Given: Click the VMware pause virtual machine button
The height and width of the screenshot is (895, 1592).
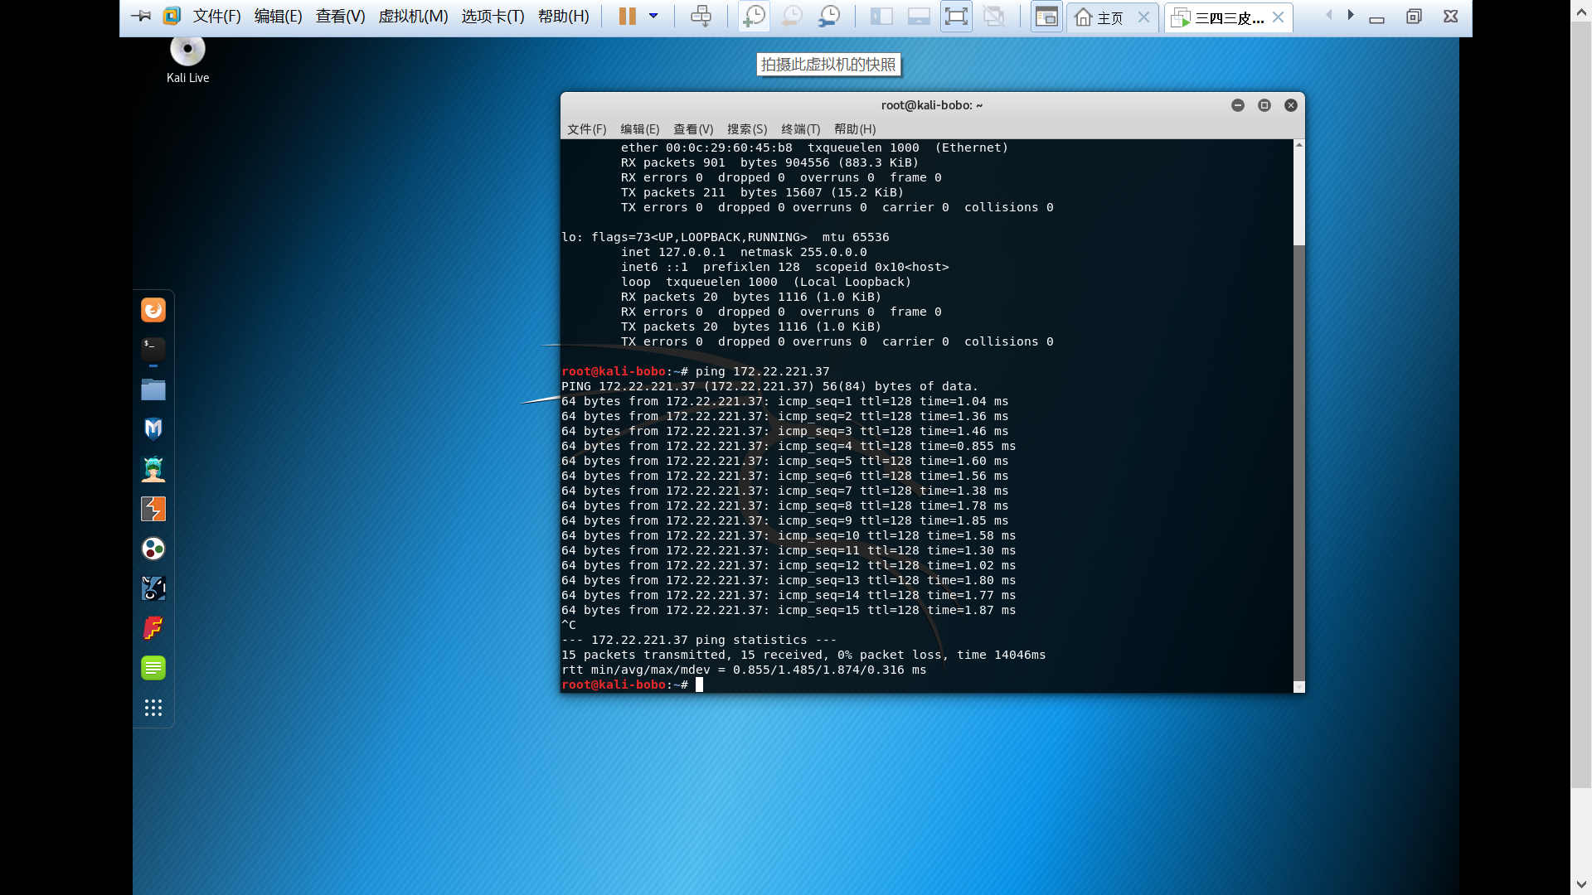Looking at the screenshot, I should 627,17.
